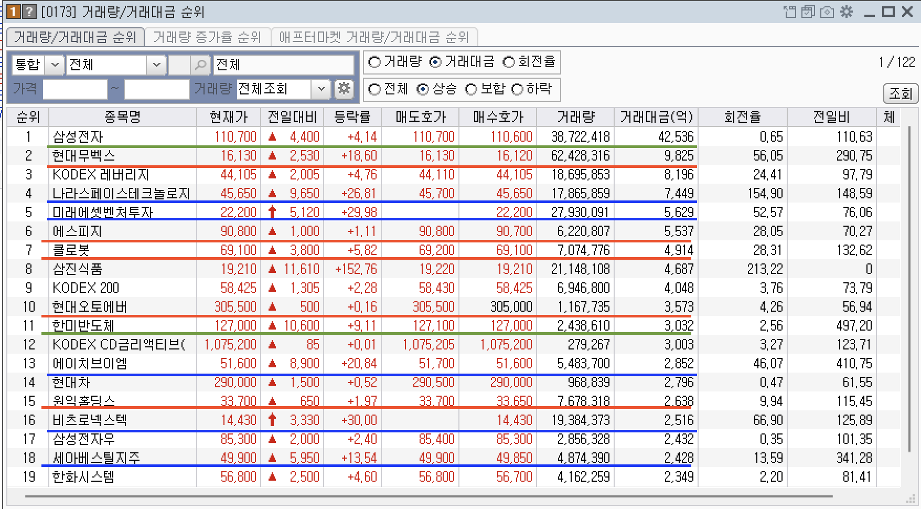Click the magnifier stock search icon
The height and width of the screenshot is (509, 921).
coord(200,65)
